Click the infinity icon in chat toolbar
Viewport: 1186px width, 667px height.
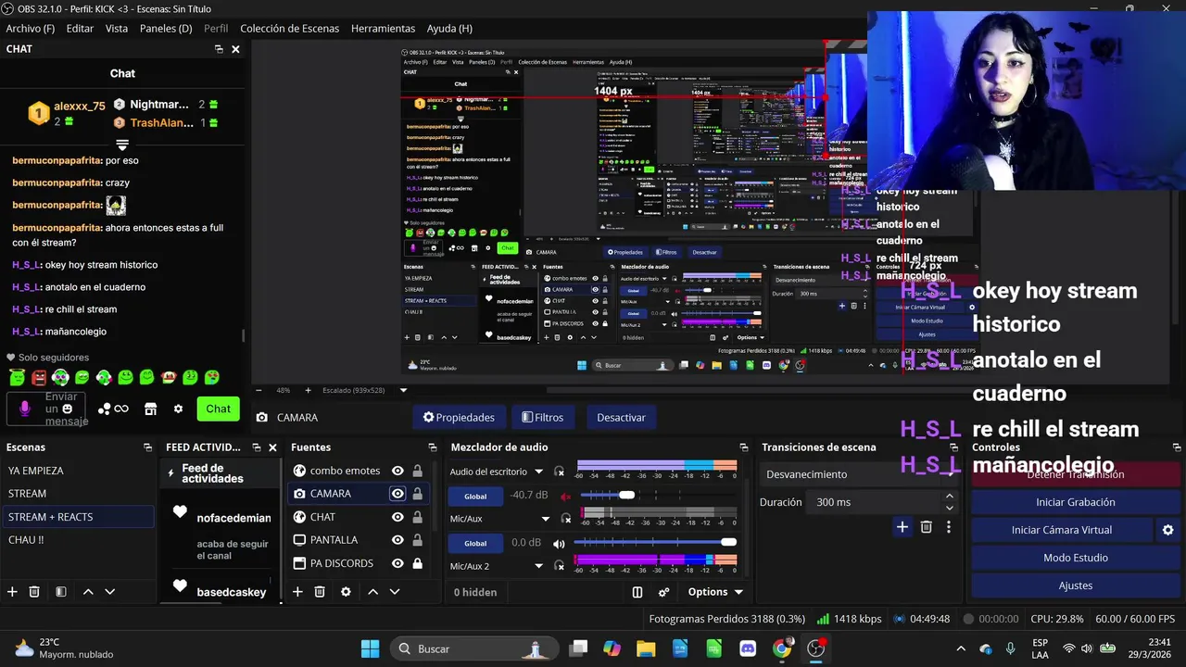[x=121, y=409]
